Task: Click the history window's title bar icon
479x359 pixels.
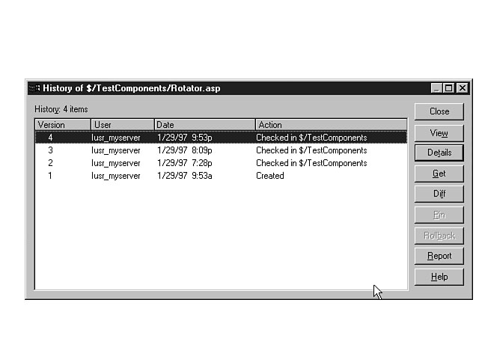Action: [x=34, y=88]
